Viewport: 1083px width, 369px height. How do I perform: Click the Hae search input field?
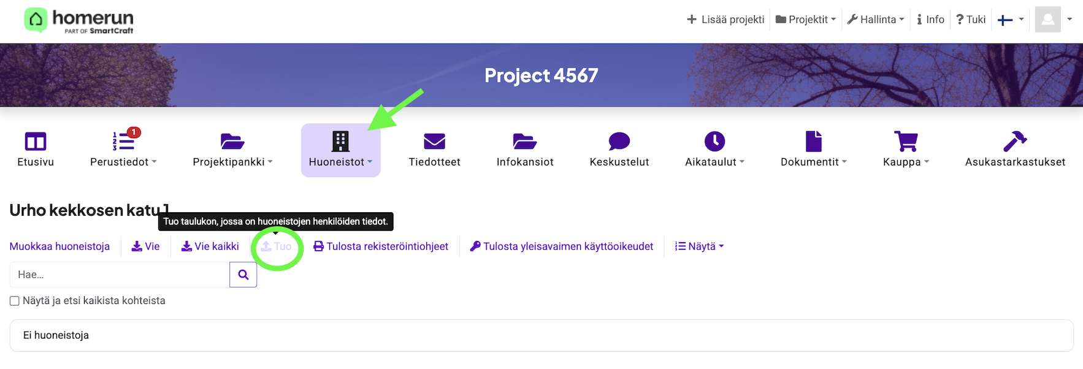pos(120,275)
